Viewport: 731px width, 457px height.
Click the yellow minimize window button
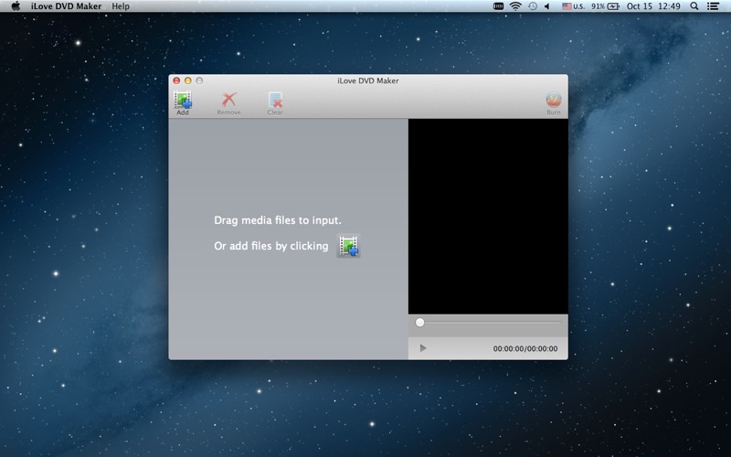188,80
